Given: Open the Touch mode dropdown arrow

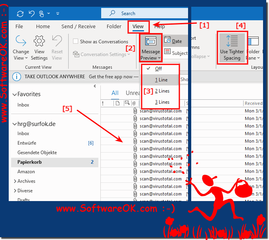Looking at the screenshot, I should coord(49,13).
